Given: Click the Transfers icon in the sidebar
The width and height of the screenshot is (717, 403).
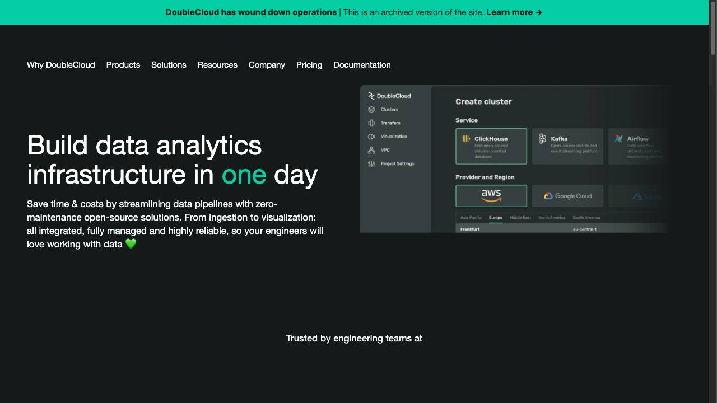Looking at the screenshot, I should 371,123.
